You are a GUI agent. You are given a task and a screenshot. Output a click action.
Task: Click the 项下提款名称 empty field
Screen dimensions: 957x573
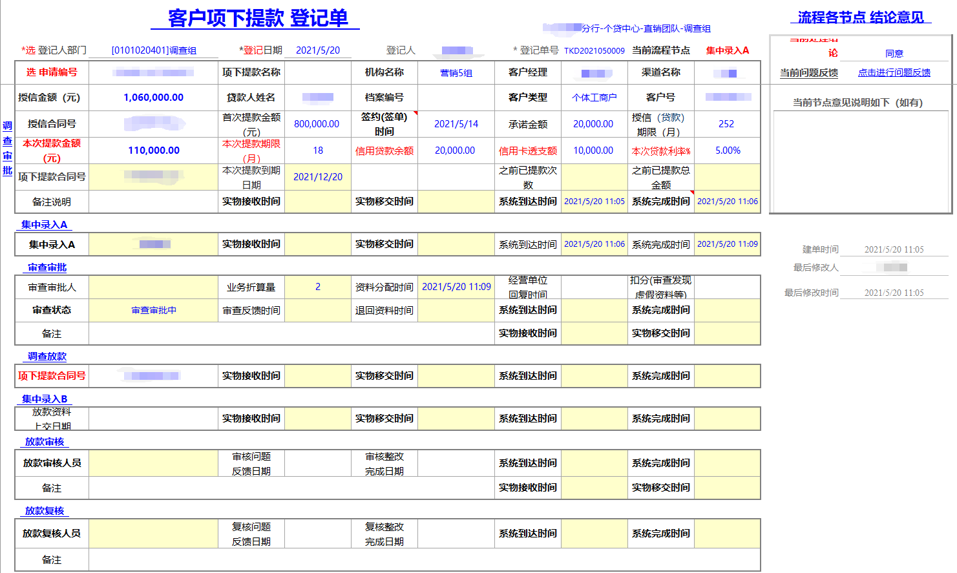[318, 73]
